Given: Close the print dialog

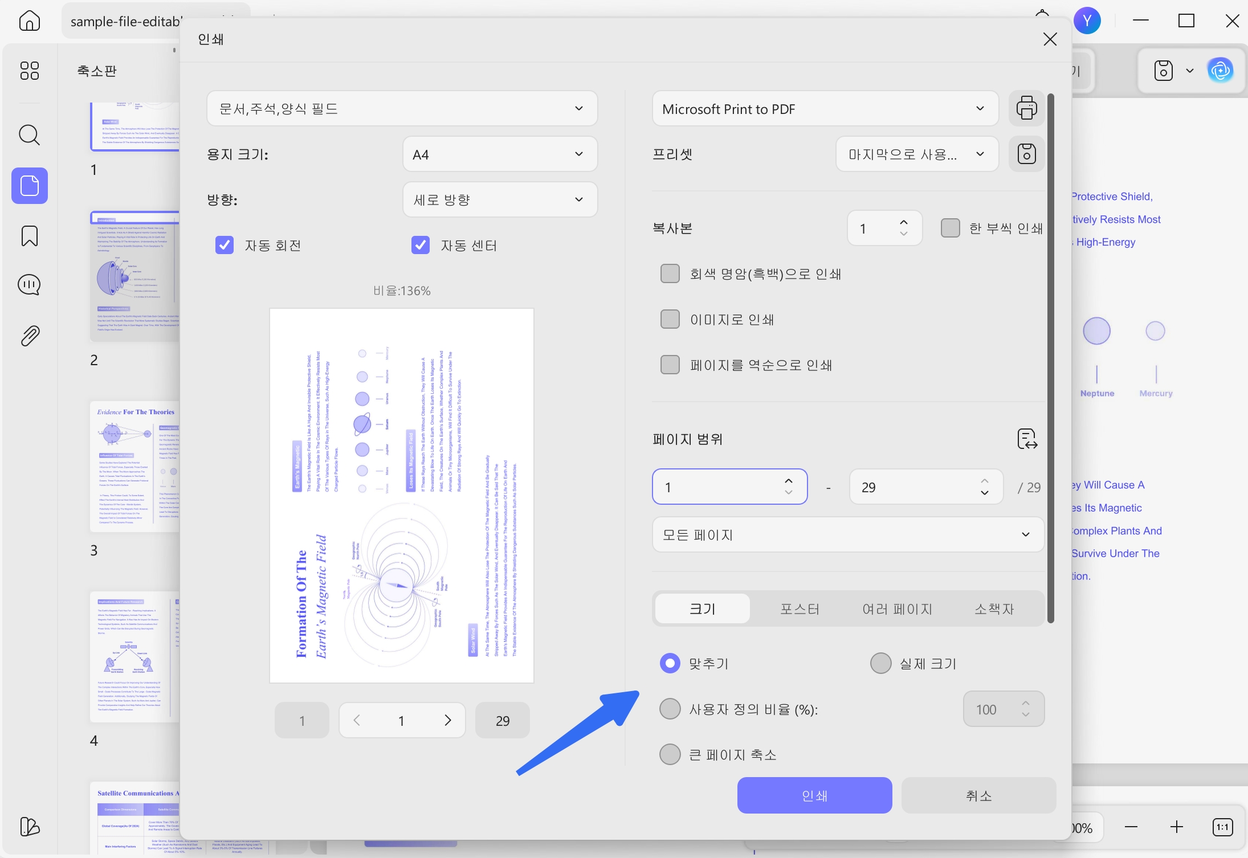Looking at the screenshot, I should tap(1050, 39).
